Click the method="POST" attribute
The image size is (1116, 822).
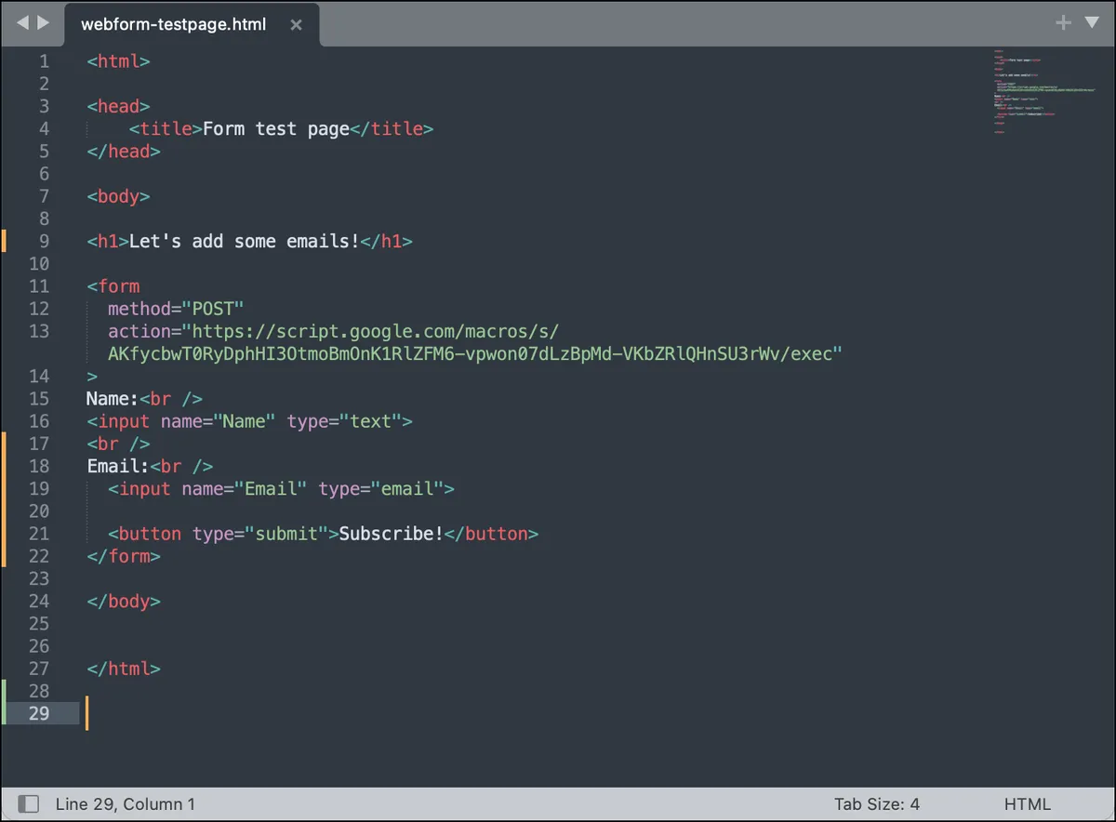(176, 309)
